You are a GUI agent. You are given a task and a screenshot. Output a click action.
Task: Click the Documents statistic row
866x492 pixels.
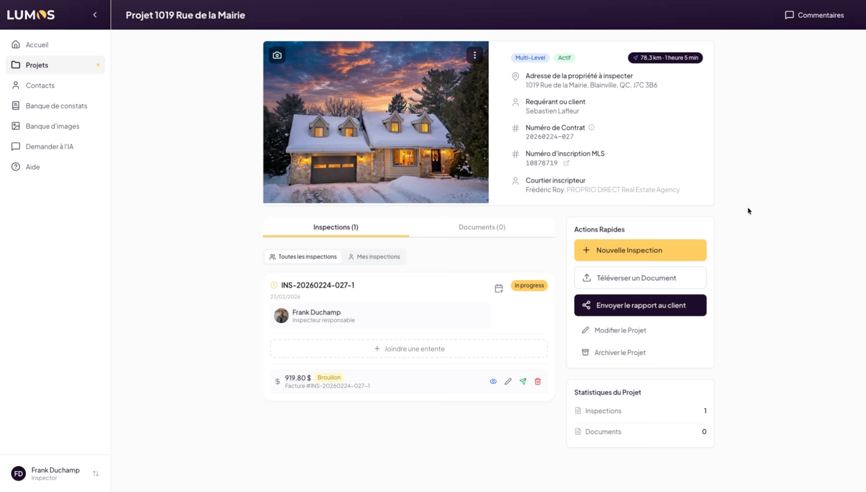[640, 432]
